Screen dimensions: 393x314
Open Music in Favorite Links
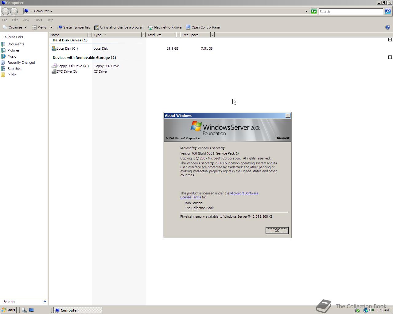point(12,56)
